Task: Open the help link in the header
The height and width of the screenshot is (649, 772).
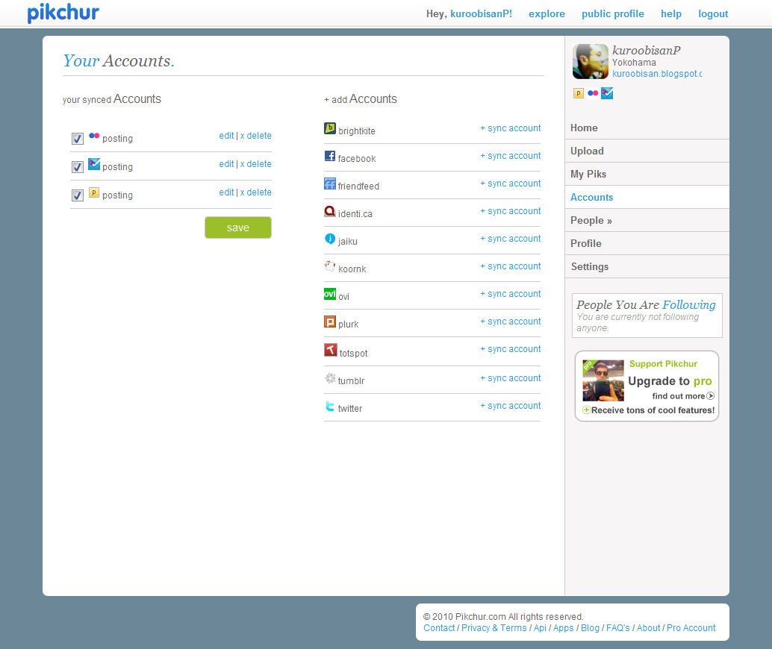Action: [671, 13]
